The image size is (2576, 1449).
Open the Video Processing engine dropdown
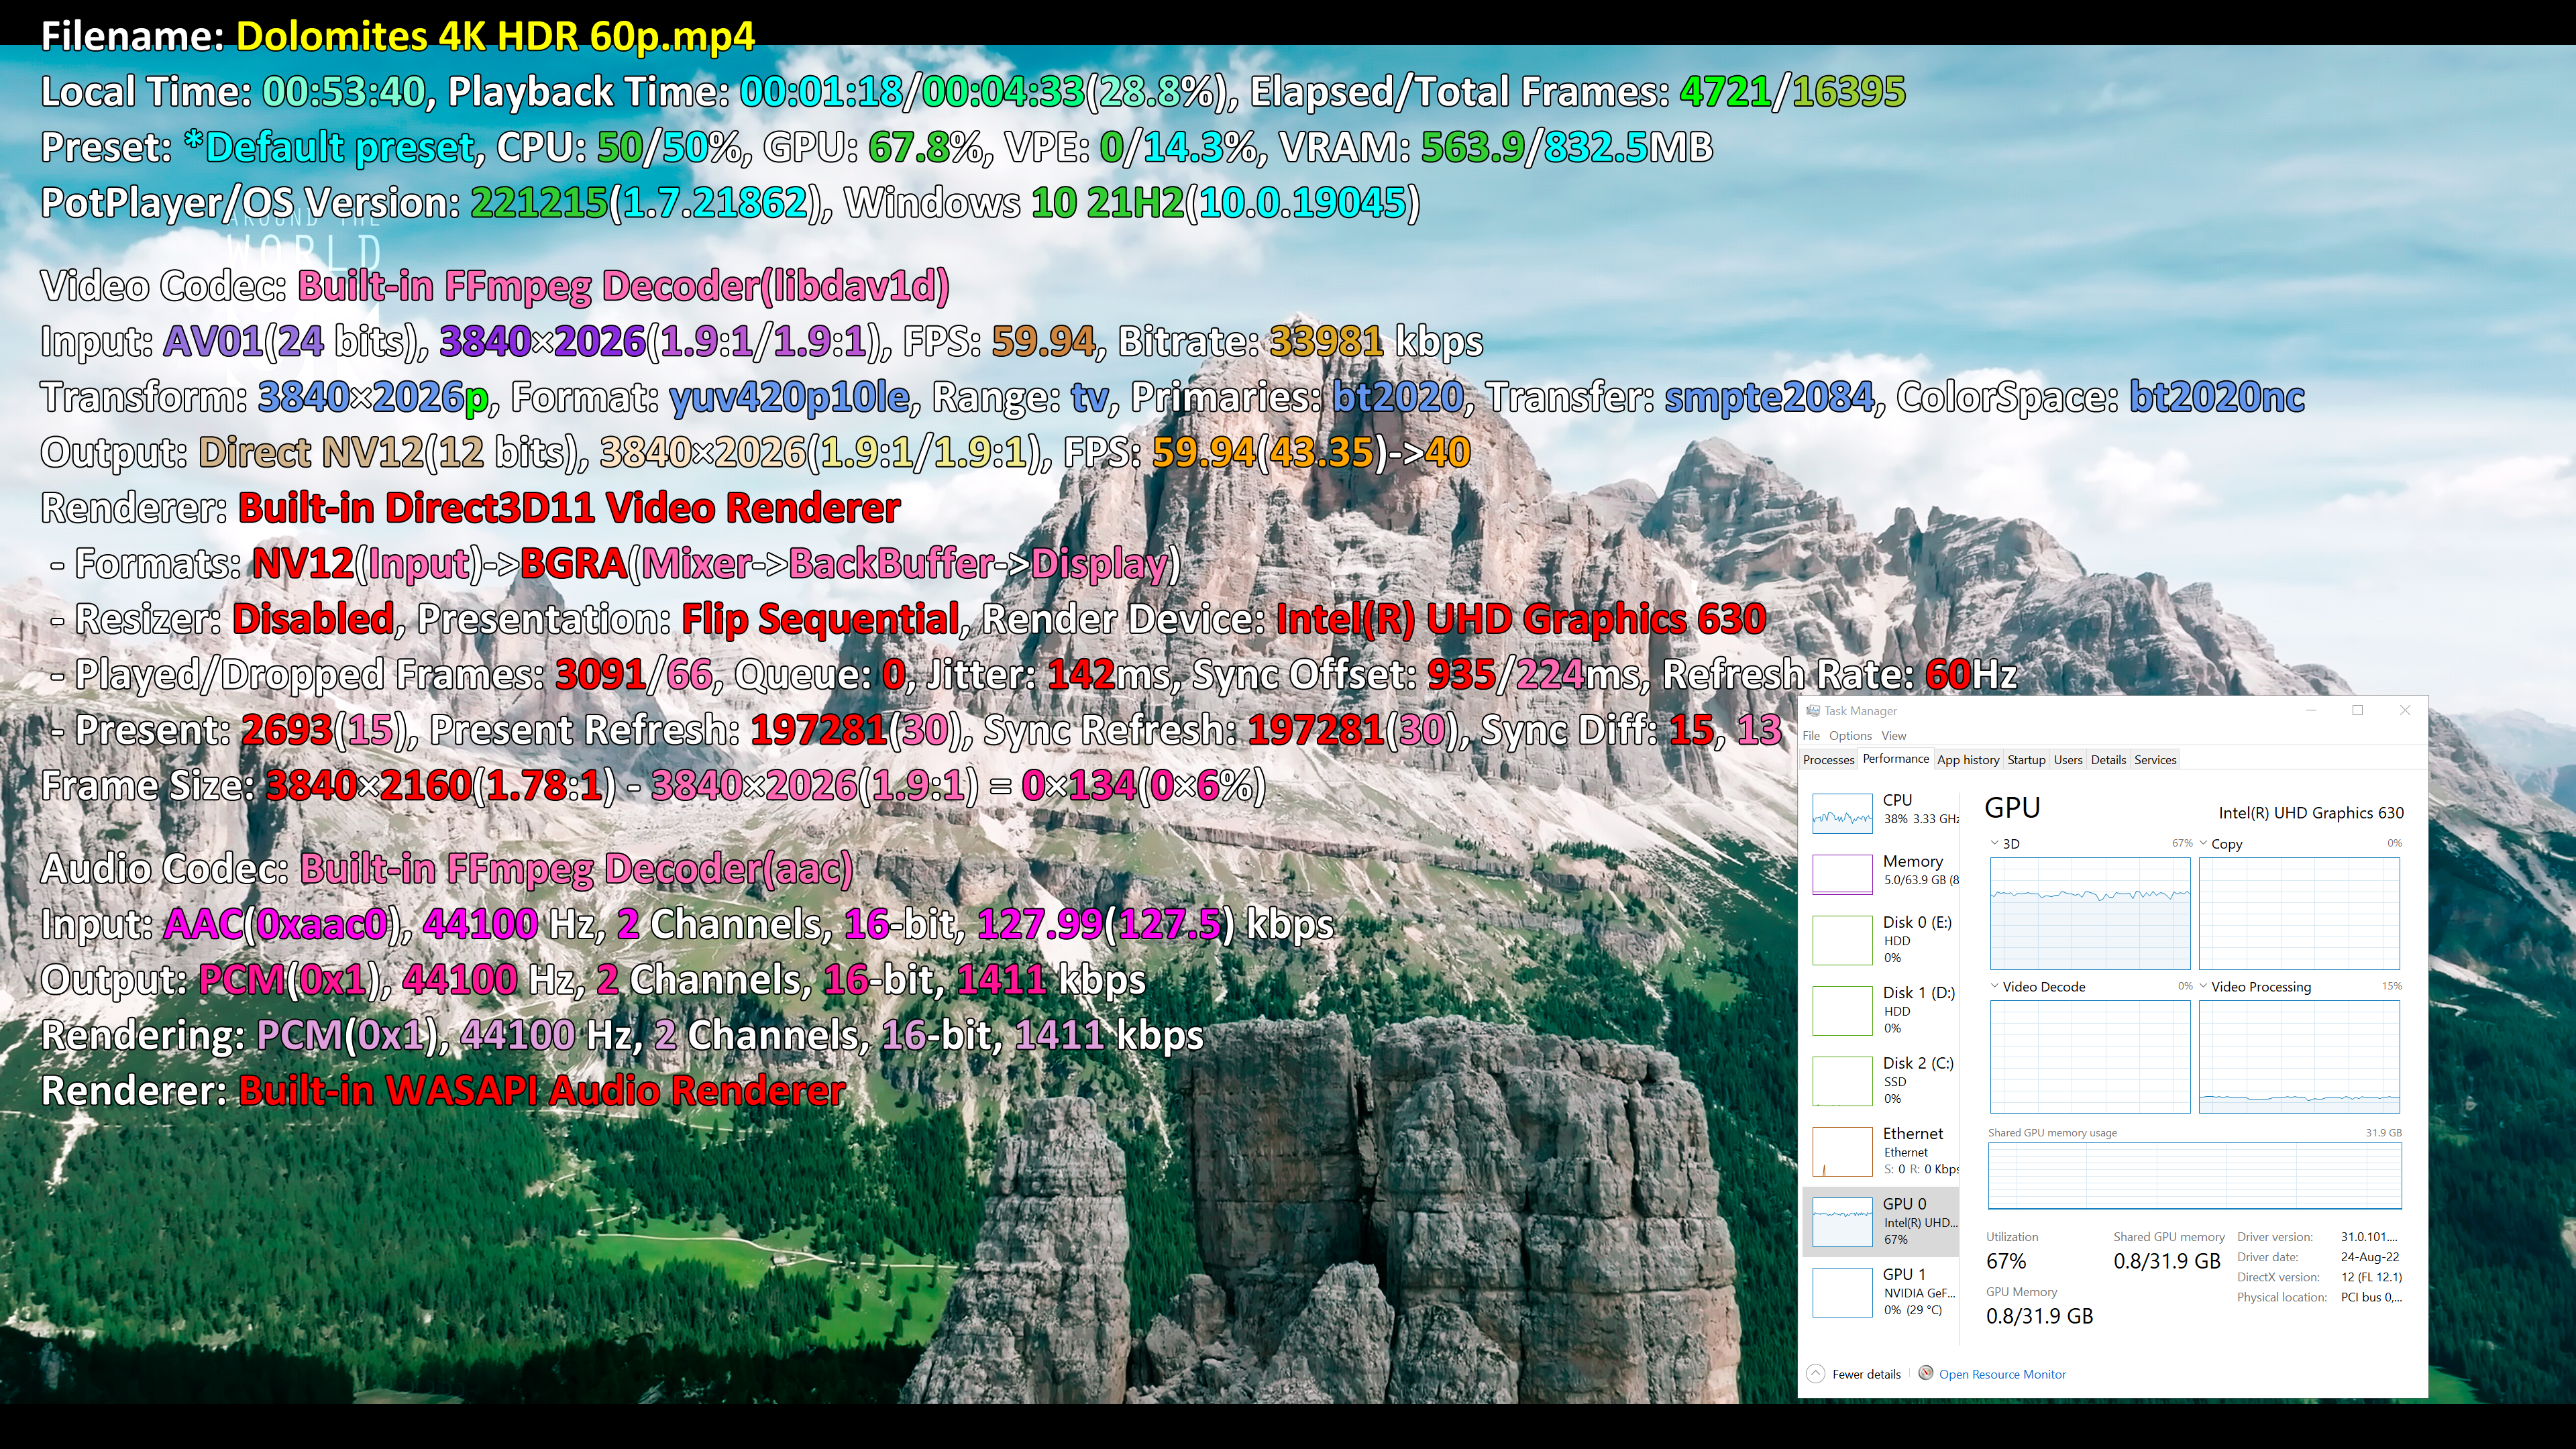(2203, 986)
